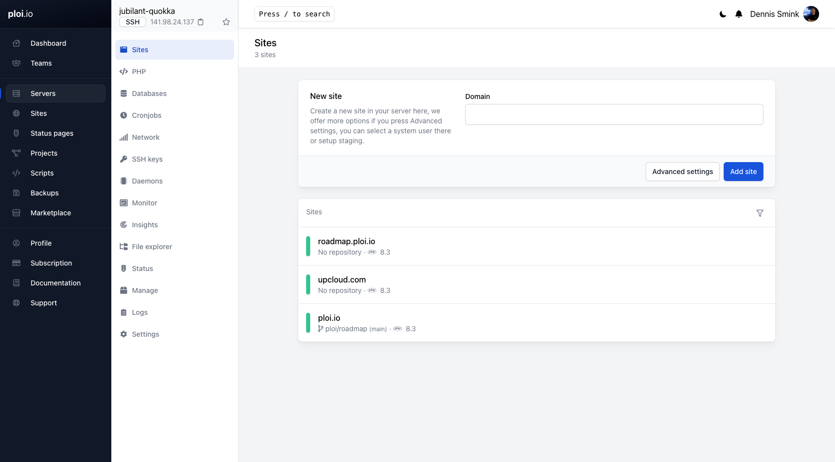Open the SSH keys key icon

124,159
